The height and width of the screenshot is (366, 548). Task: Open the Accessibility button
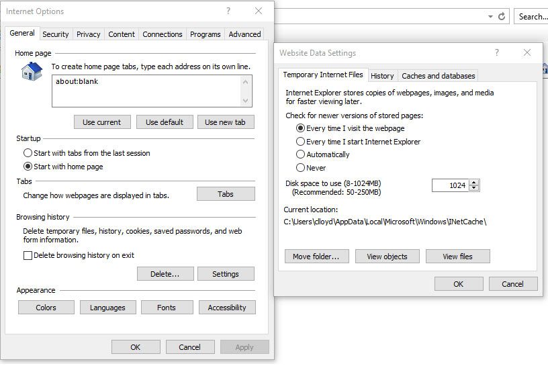pyautogui.click(x=227, y=308)
